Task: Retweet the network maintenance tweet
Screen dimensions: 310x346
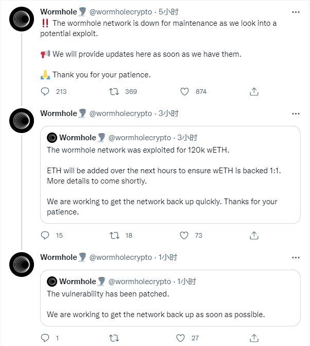Action: click(115, 91)
